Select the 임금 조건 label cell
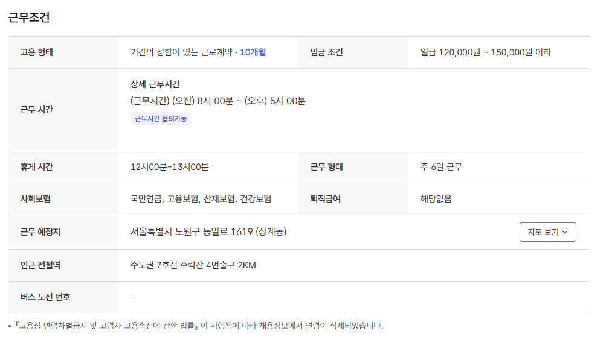 tap(327, 52)
